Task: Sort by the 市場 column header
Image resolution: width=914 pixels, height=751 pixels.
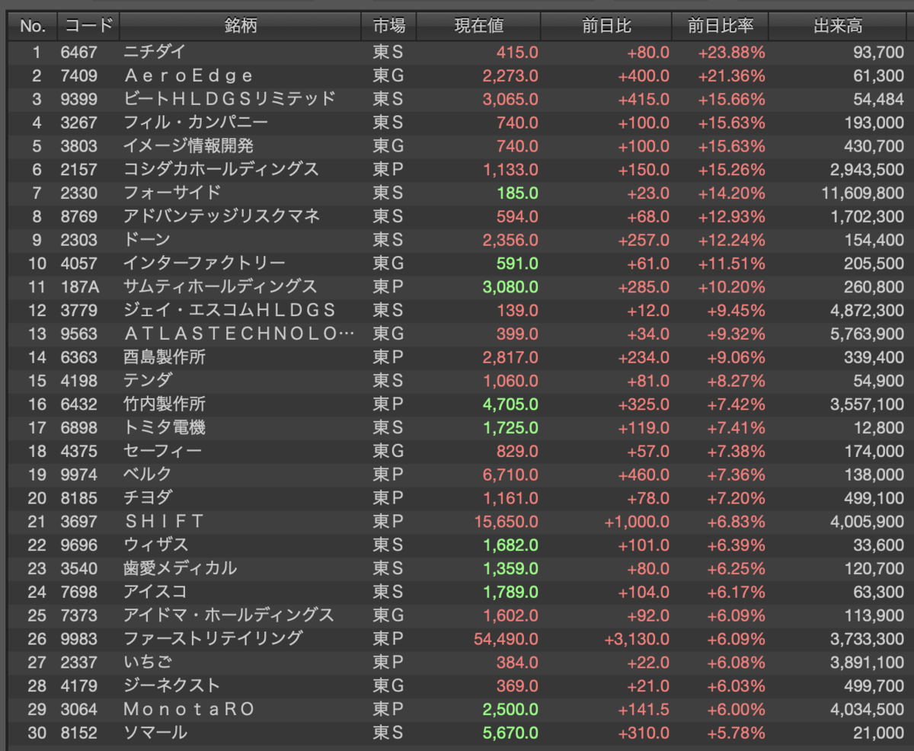Action: coord(388,26)
